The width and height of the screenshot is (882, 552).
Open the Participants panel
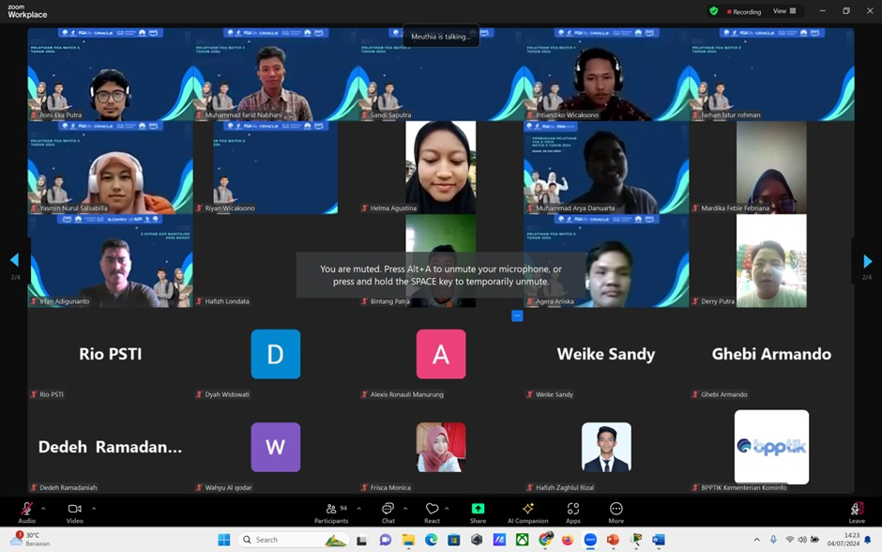tap(331, 510)
